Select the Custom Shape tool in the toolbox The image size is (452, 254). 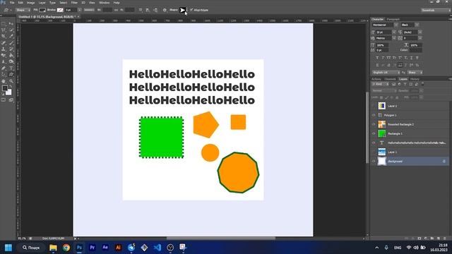tap(11, 75)
